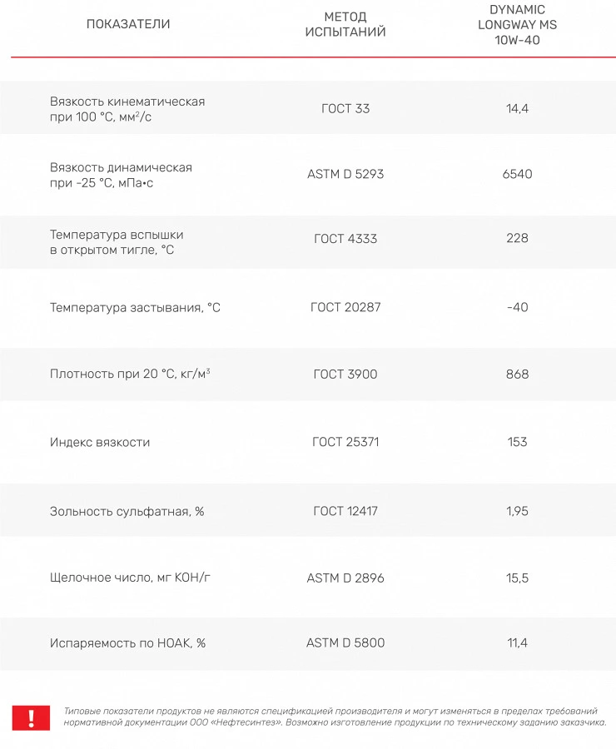This screenshot has height=749, width=616.
Task: Click the Вязкость кинематическая row label
Action: coord(127,109)
